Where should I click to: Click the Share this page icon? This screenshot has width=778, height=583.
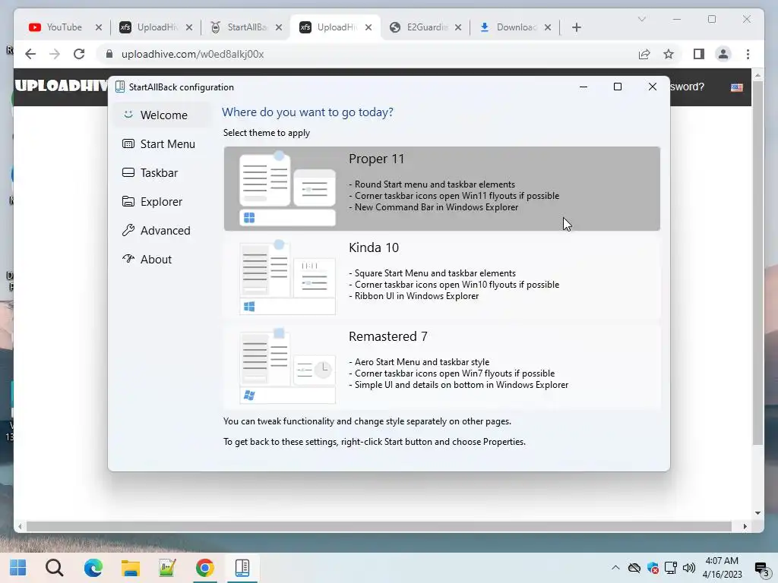[x=644, y=54]
